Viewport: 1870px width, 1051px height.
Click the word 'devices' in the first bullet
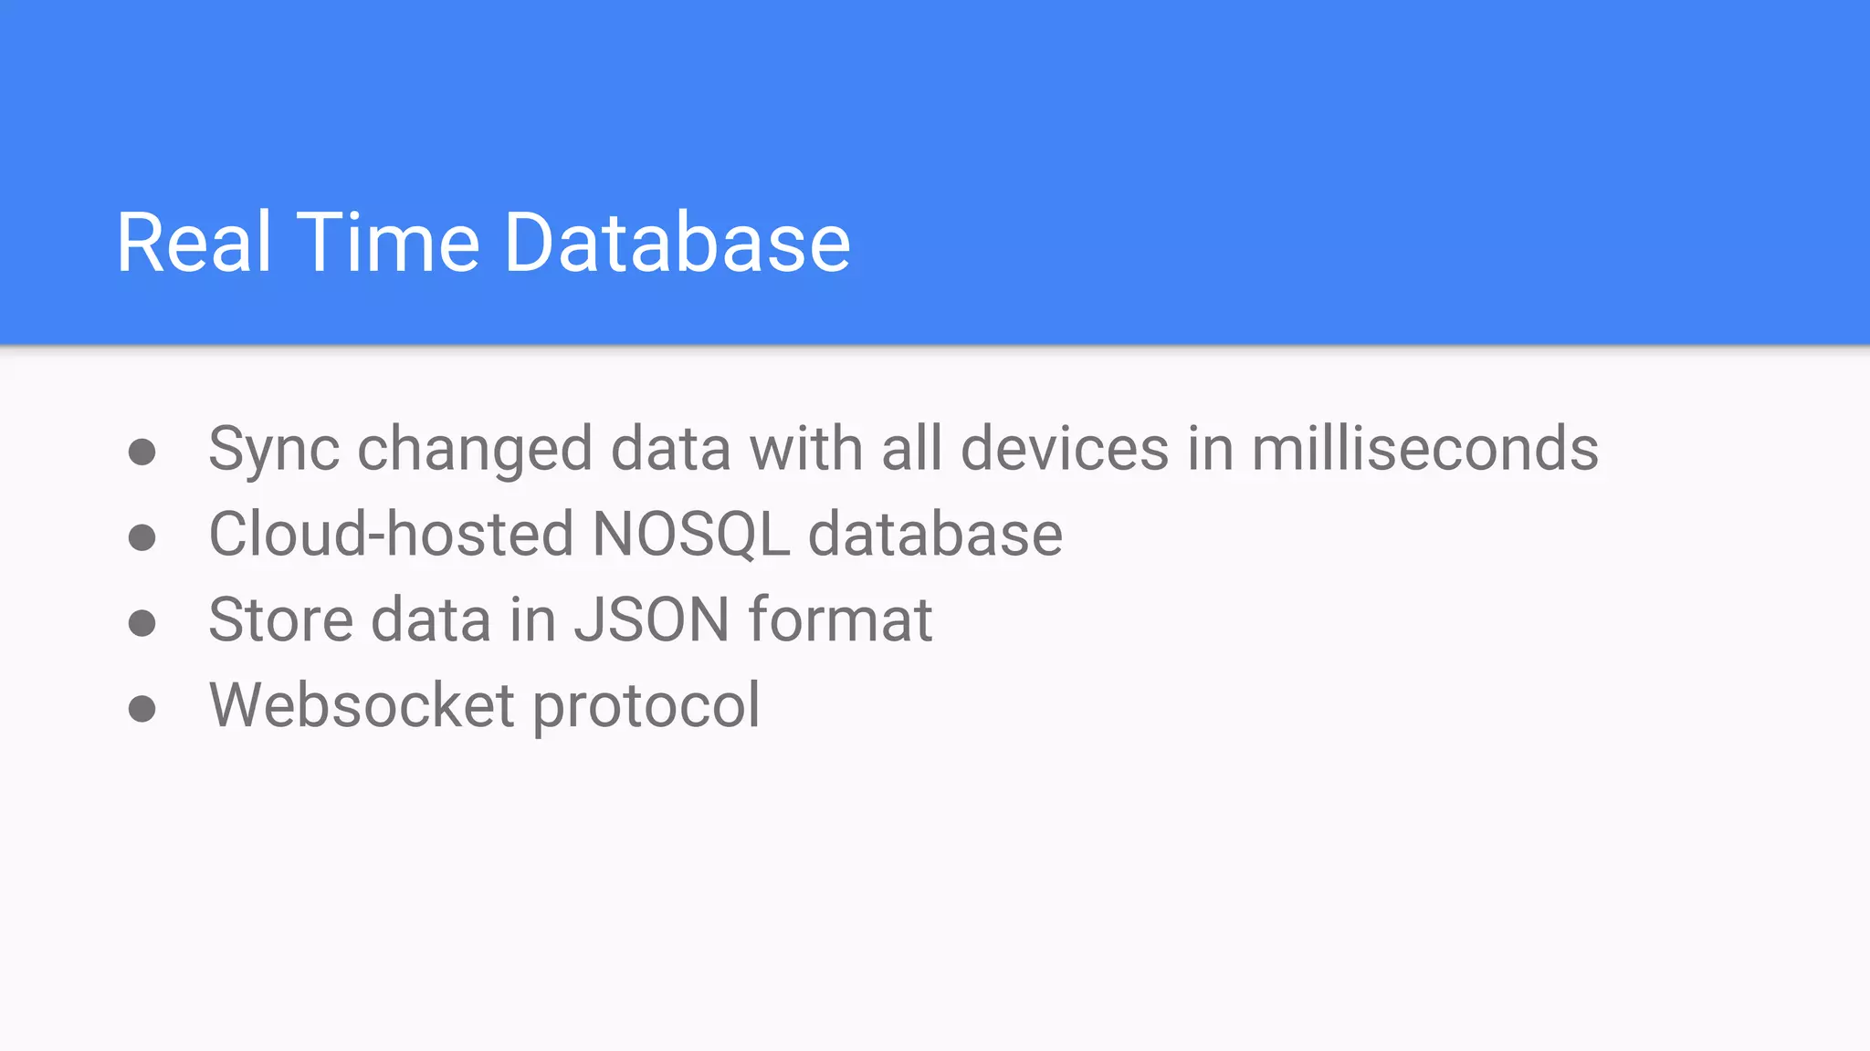[x=1065, y=449]
